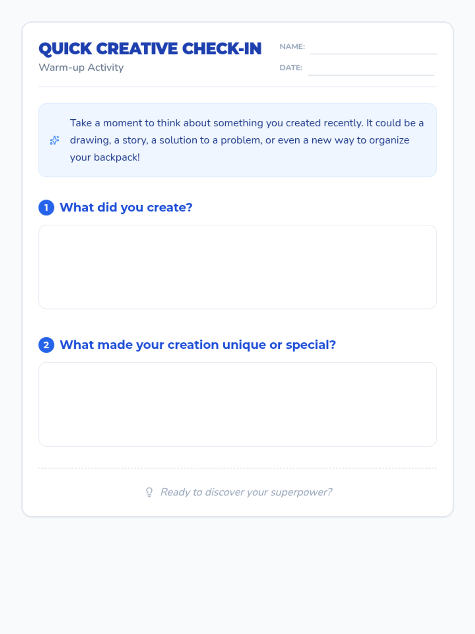Screen dimensions: 475x634
Task: Click the "NAME:" label
Action: click(292, 47)
